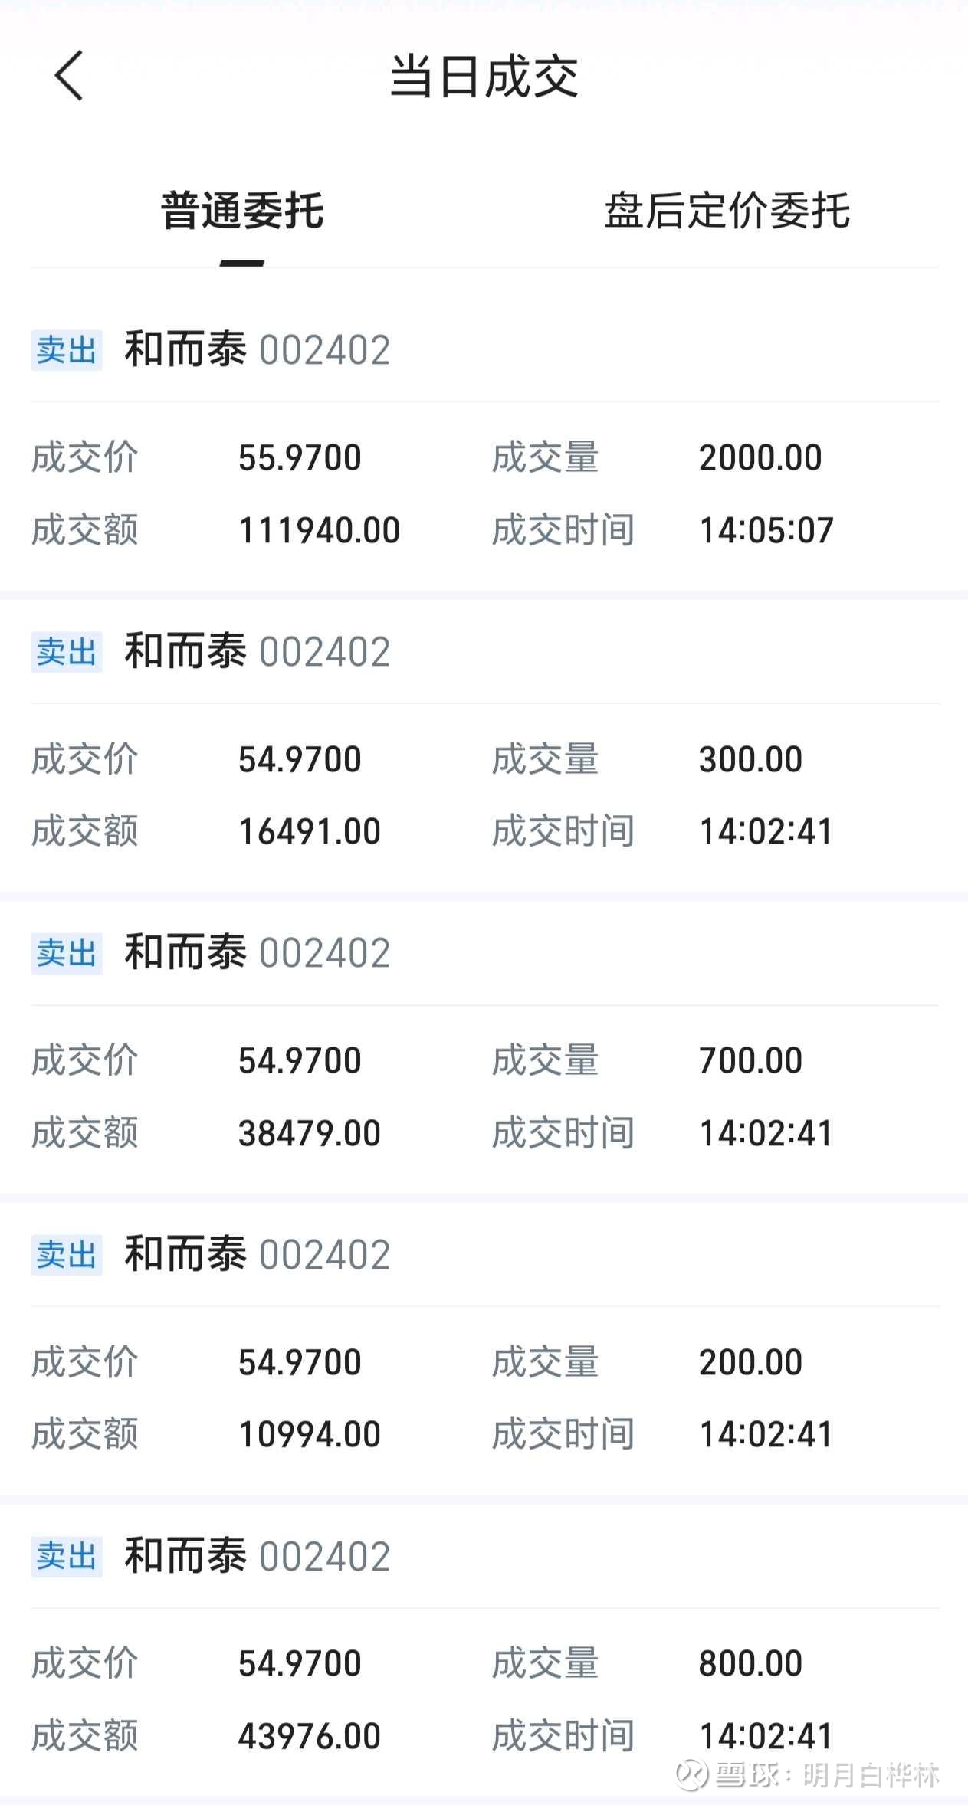Click stock code 002402 in the 300.00 volume trade

325,652
